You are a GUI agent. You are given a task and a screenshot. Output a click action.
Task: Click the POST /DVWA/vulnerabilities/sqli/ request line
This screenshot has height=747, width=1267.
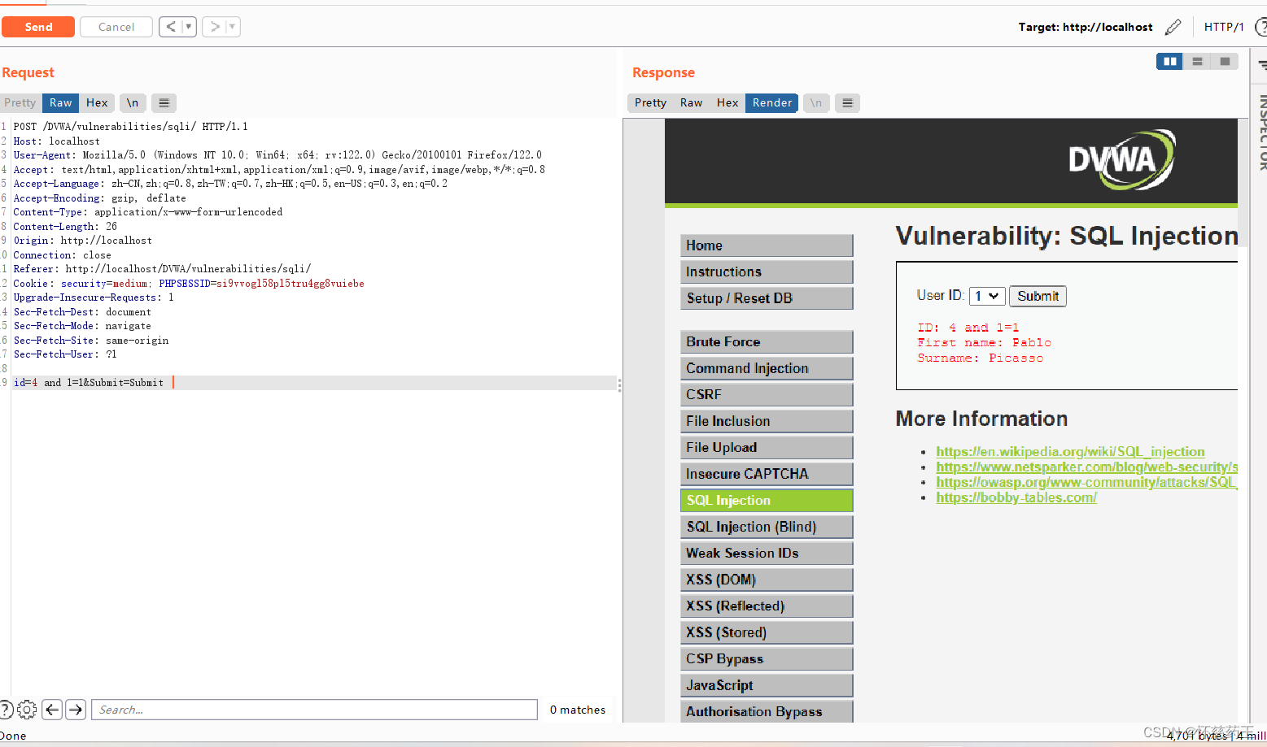(x=130, y=127)
